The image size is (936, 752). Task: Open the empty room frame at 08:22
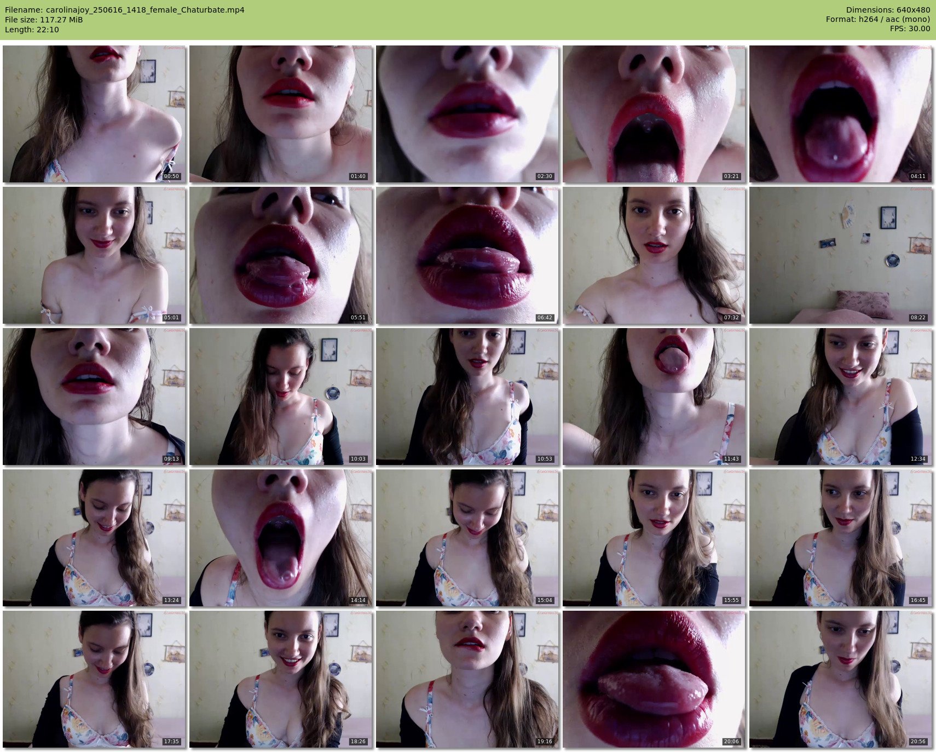tap(841, 255)
